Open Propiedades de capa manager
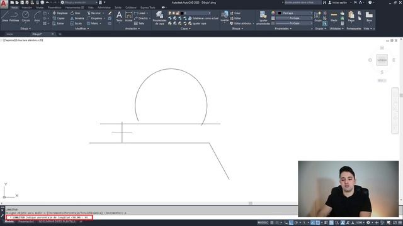This screenshot has width=403, height=226. 159,18
